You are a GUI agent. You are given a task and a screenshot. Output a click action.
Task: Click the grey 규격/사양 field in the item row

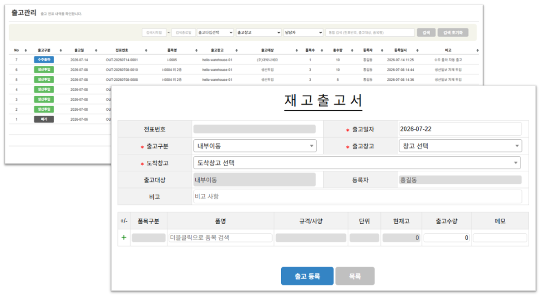311,238
